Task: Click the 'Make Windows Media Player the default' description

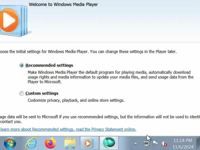Action: [110, 77]
